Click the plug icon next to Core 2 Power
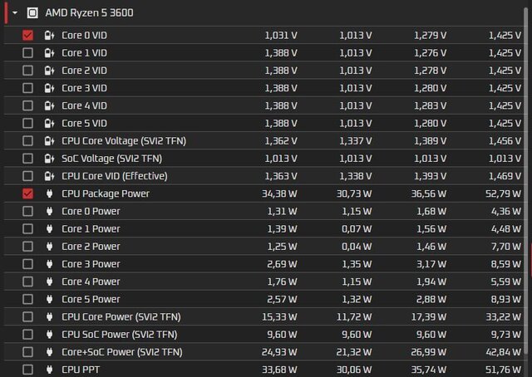 point(49,246)
